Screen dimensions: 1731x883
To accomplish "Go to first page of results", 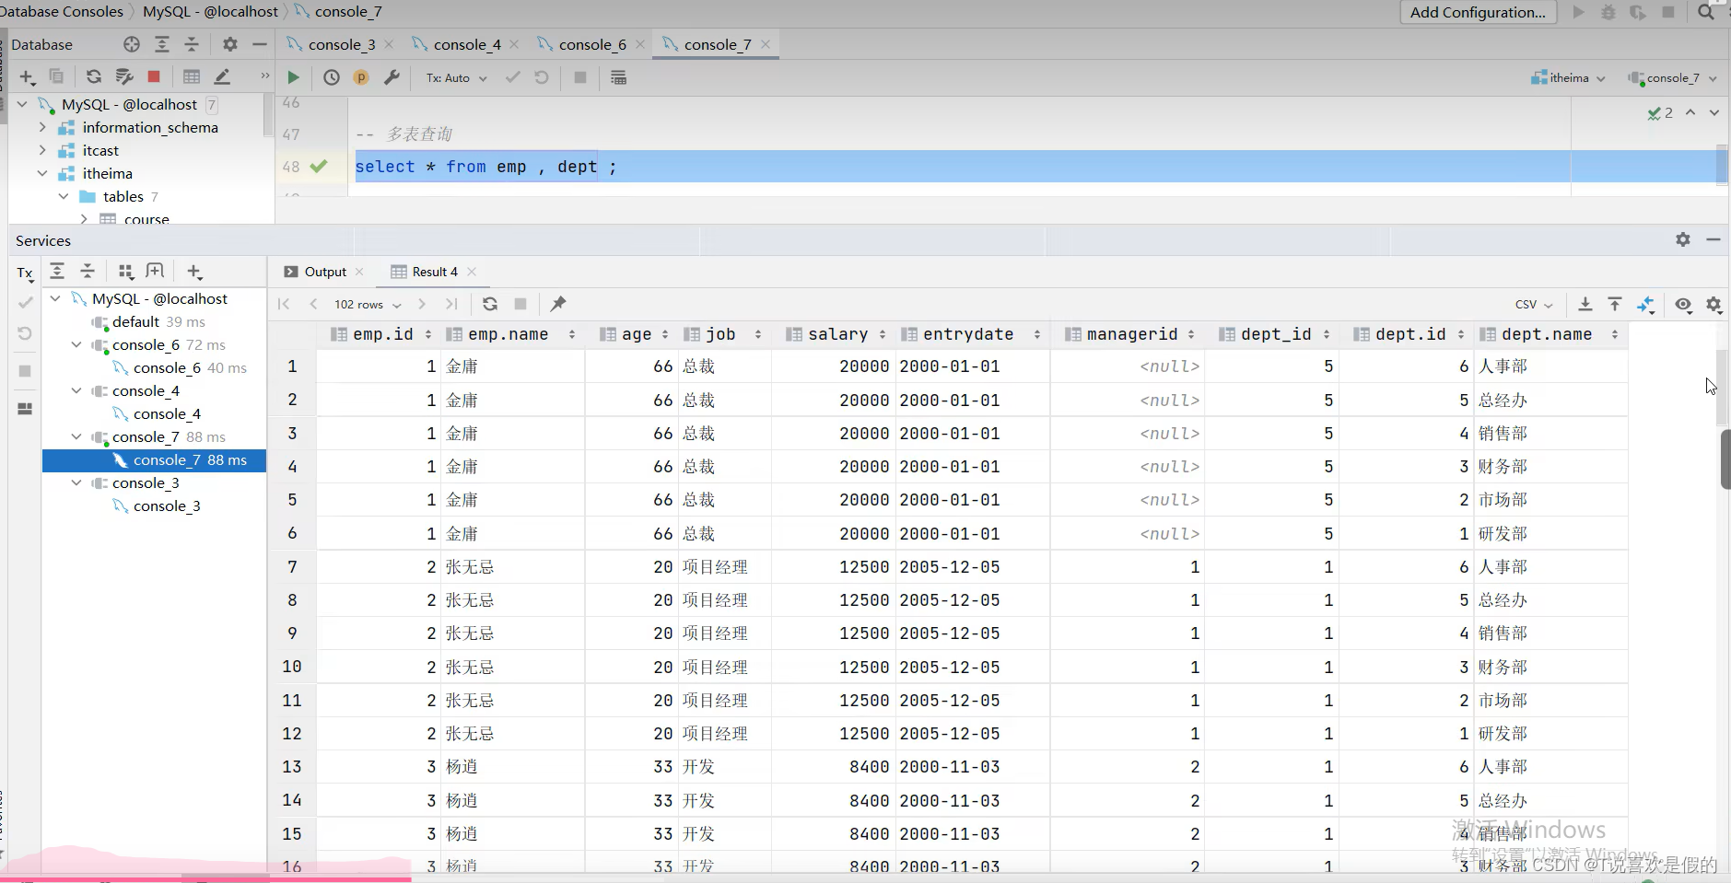I will point(284,304).
